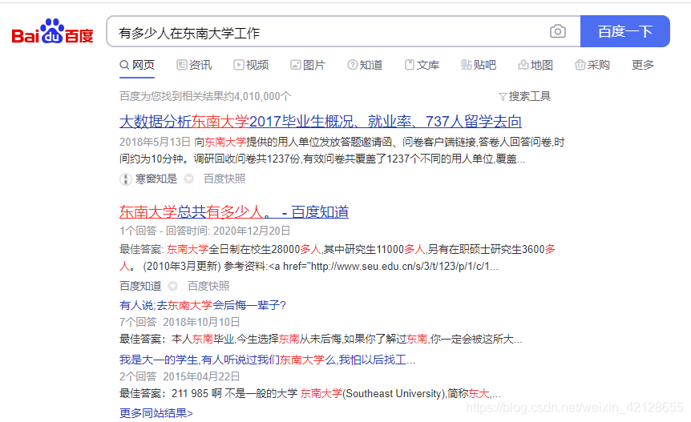The width and height of the screenshot is (691, 422).
Task: Open link 我是大一的学生,有人听说过我们东南大学么
Action: point(267,360)
